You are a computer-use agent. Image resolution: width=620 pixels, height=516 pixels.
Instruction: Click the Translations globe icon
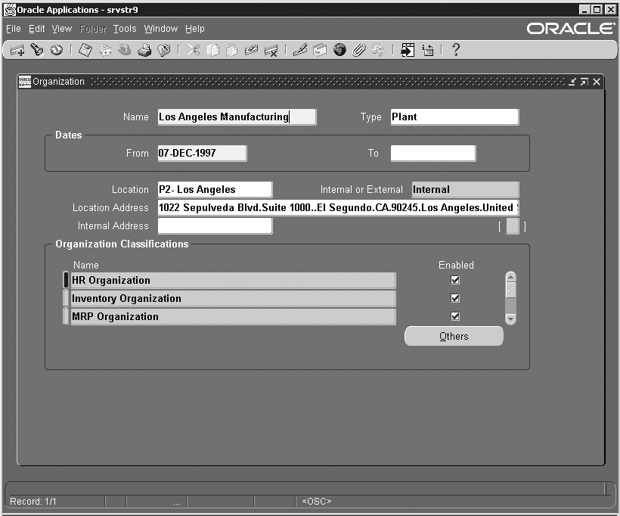339,50
